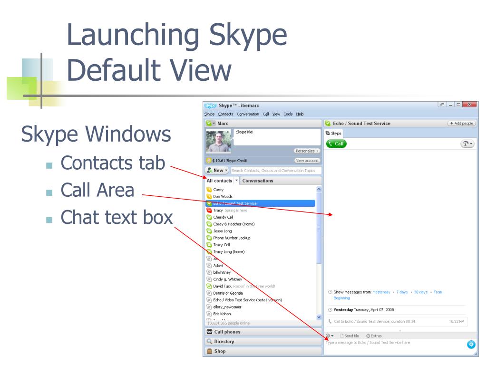487x365 pixels.
Task: Open the New contact dropdown button
Action: click(x=217, y=171)
